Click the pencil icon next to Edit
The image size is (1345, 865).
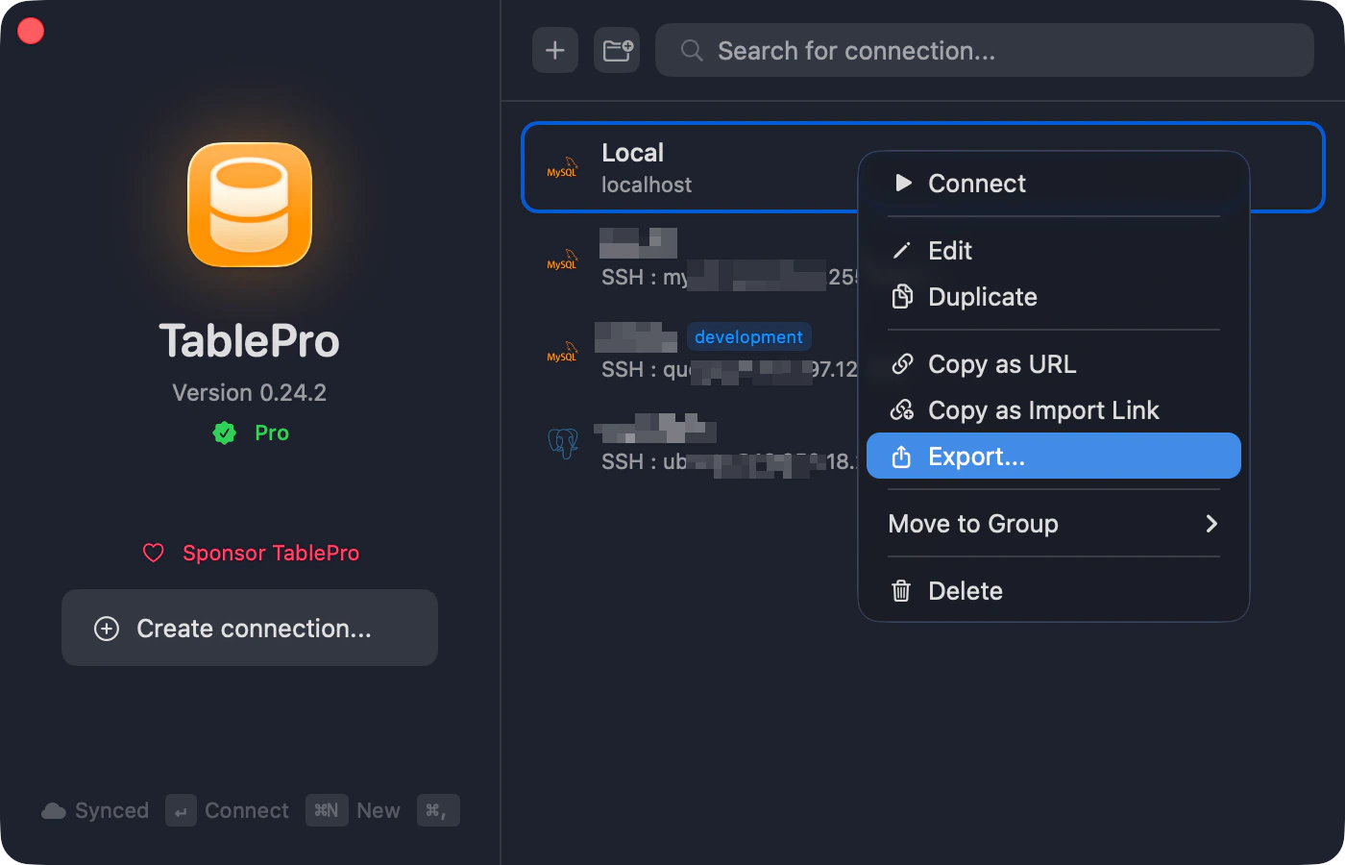pyautogui.click(x=902, y=250)
